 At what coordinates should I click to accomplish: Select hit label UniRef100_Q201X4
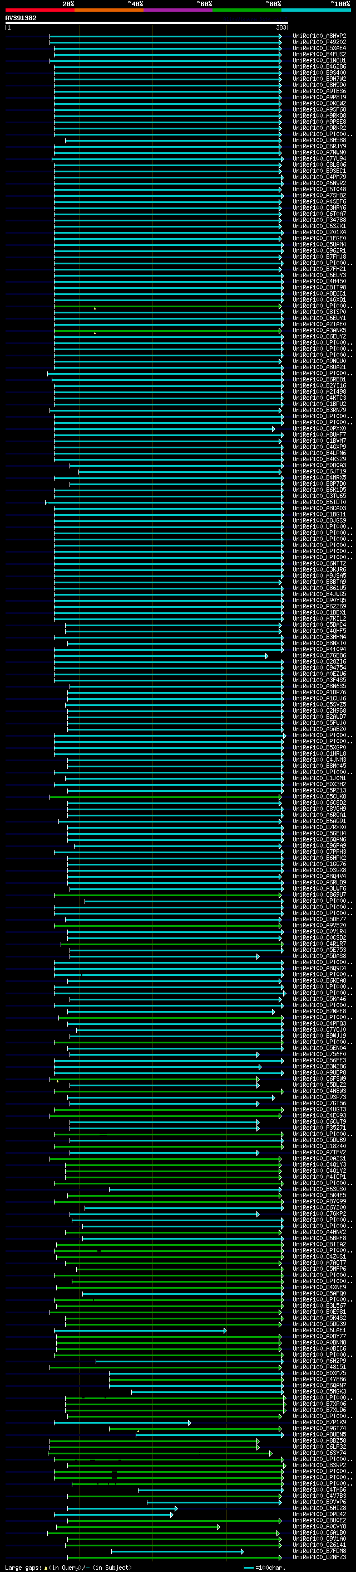(x=319, y=232)
